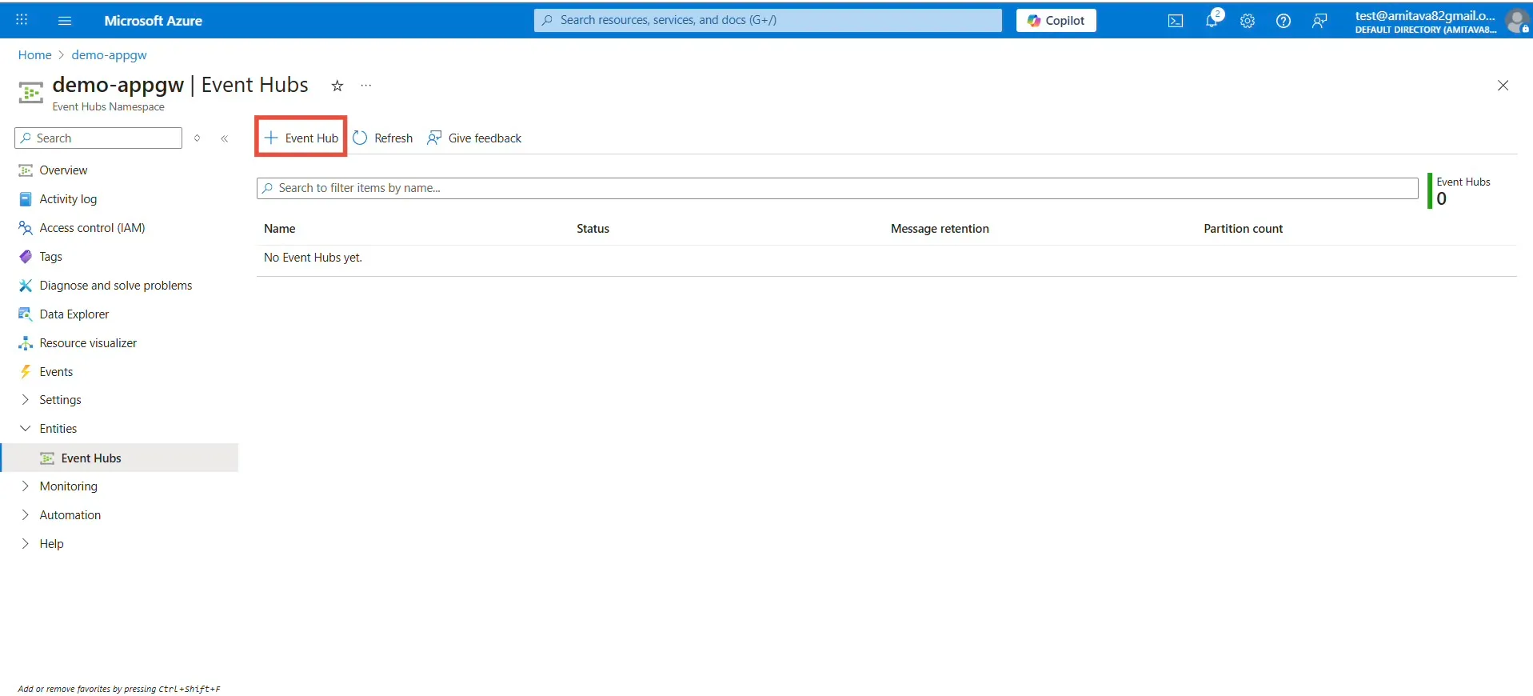Click the Event Hubs count of 0
This screenshot has height=696, width=1533.
coord(1441,199)
